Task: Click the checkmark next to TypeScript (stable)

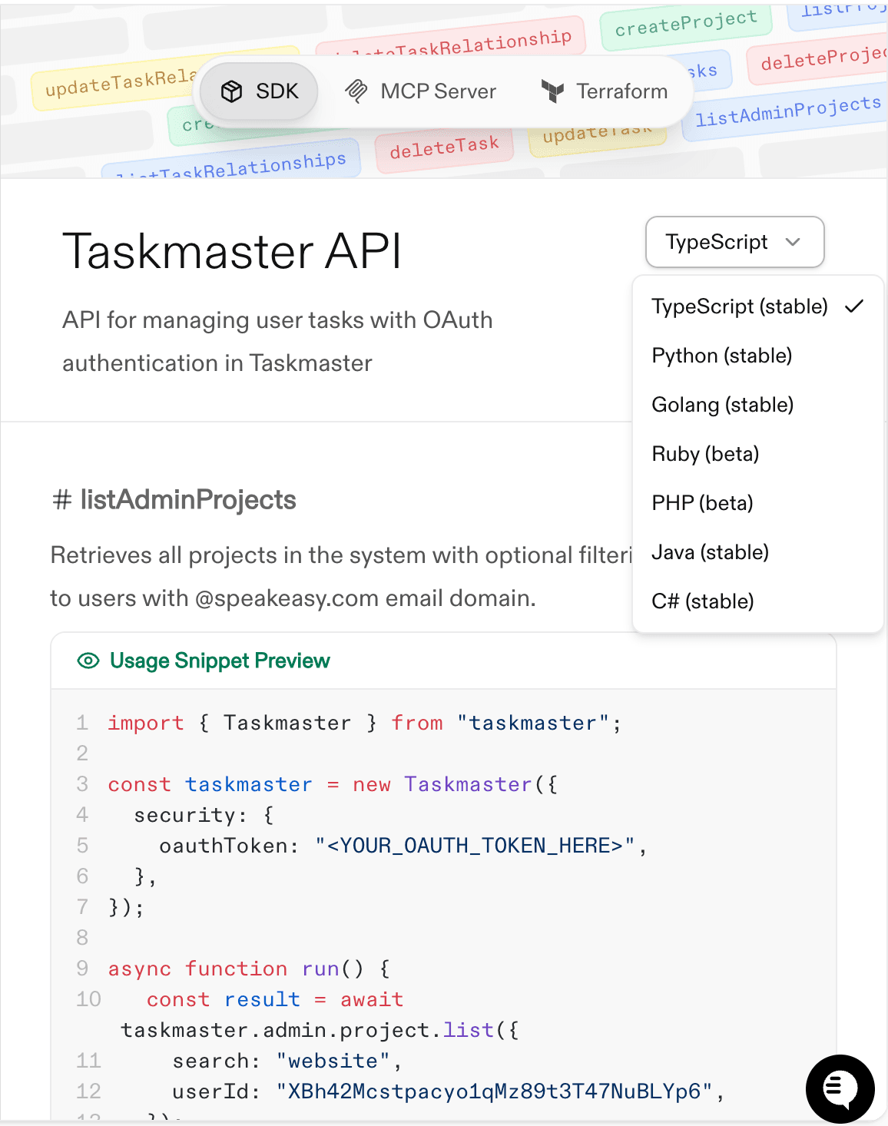Action: (855, 306)
